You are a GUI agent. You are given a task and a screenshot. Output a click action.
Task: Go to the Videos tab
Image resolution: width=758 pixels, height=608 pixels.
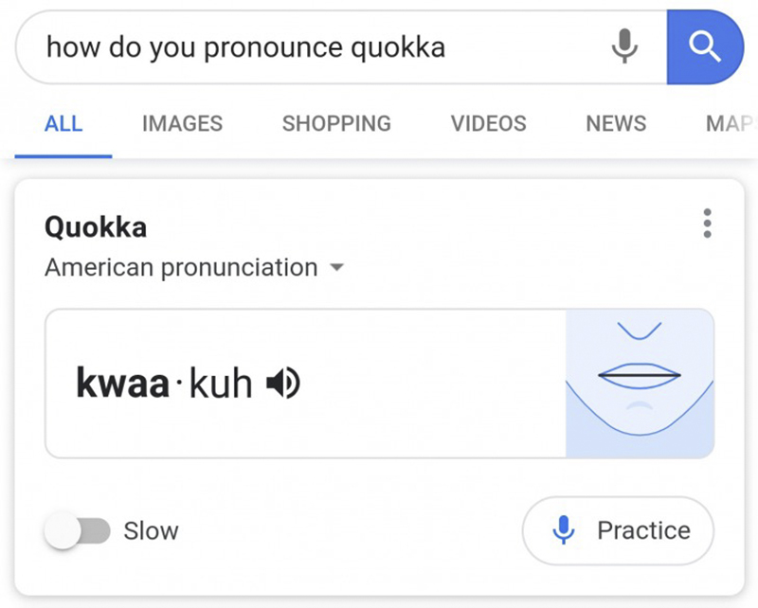coord(488,123)
